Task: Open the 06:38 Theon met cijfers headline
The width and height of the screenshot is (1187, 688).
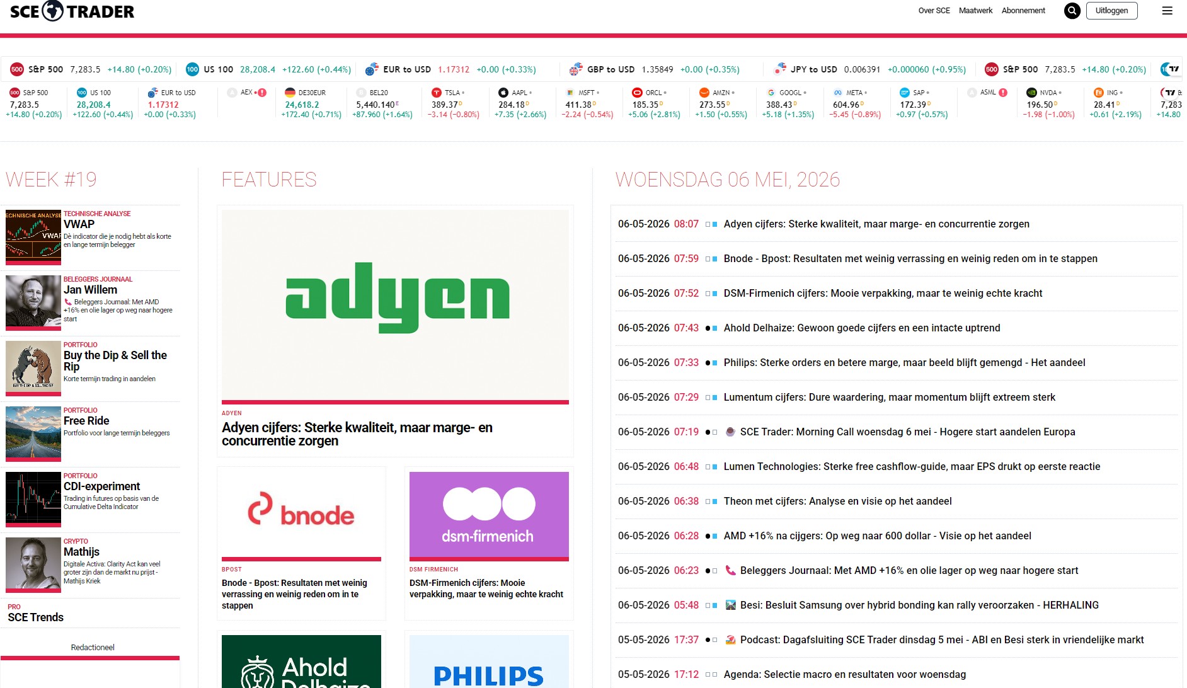Action: (x=838, y=501)
